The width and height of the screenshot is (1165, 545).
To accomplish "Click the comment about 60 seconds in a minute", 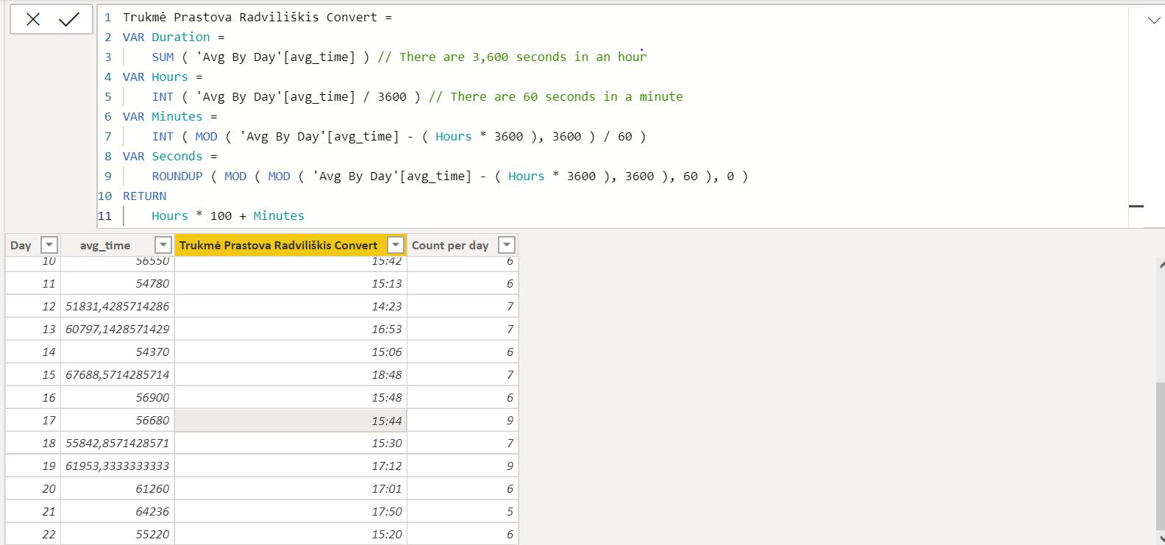I will [556, 96].
